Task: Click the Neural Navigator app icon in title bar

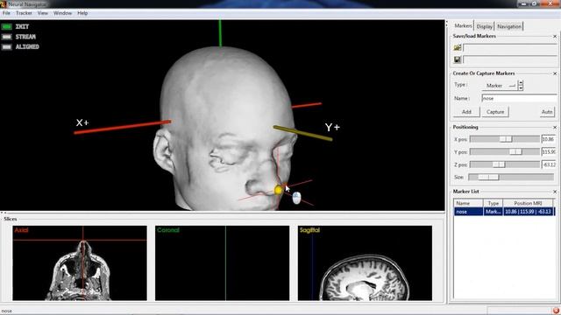Action: [4, 4]
